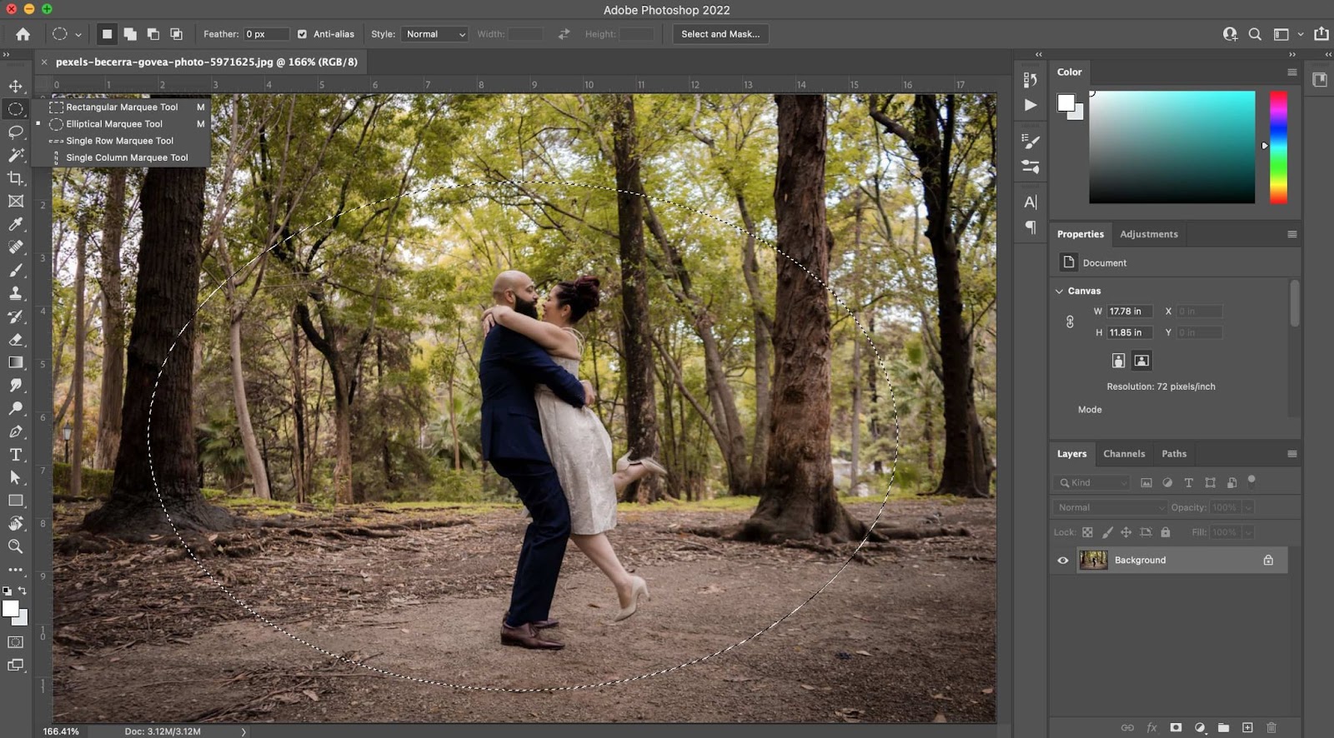
Task: Click the rainbow hue slider strip
Action: pos(1277,147)
